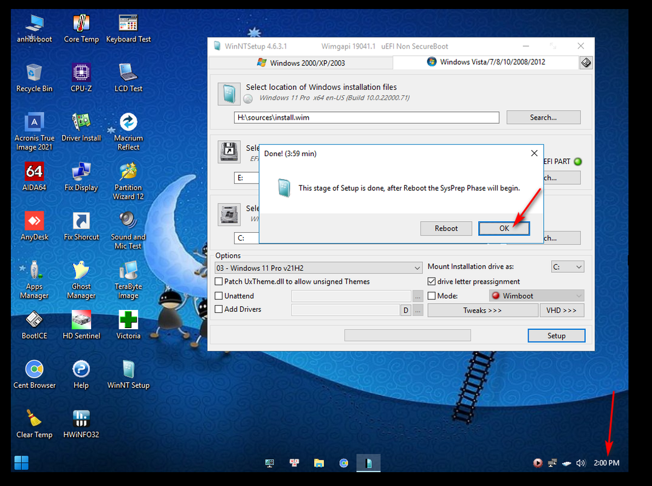Open Partition Wizard 12
652x486 pixels.
pyautogui.click(x=128, y=180)
